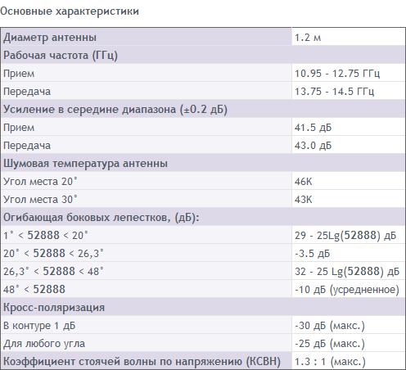Click the 'В контуре 1 дБ' row label
Screen dimensions: 406x370
[39, 326]
